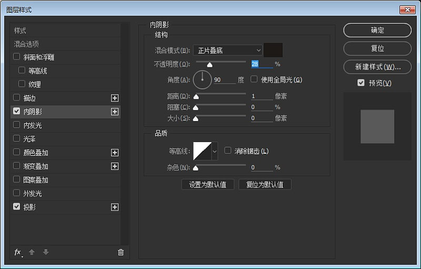This screenshot has height=269, width=421.
Task: Click 新建样式(W)... button
Action: pos(377,67)
